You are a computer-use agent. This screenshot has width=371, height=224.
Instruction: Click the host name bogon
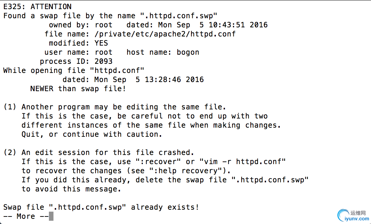(188, 52)
